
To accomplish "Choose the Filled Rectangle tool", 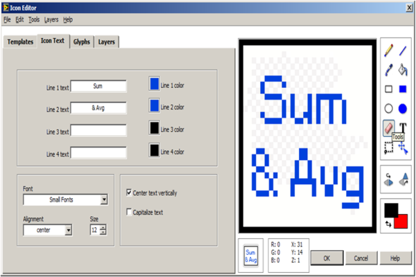I will 403,89.
